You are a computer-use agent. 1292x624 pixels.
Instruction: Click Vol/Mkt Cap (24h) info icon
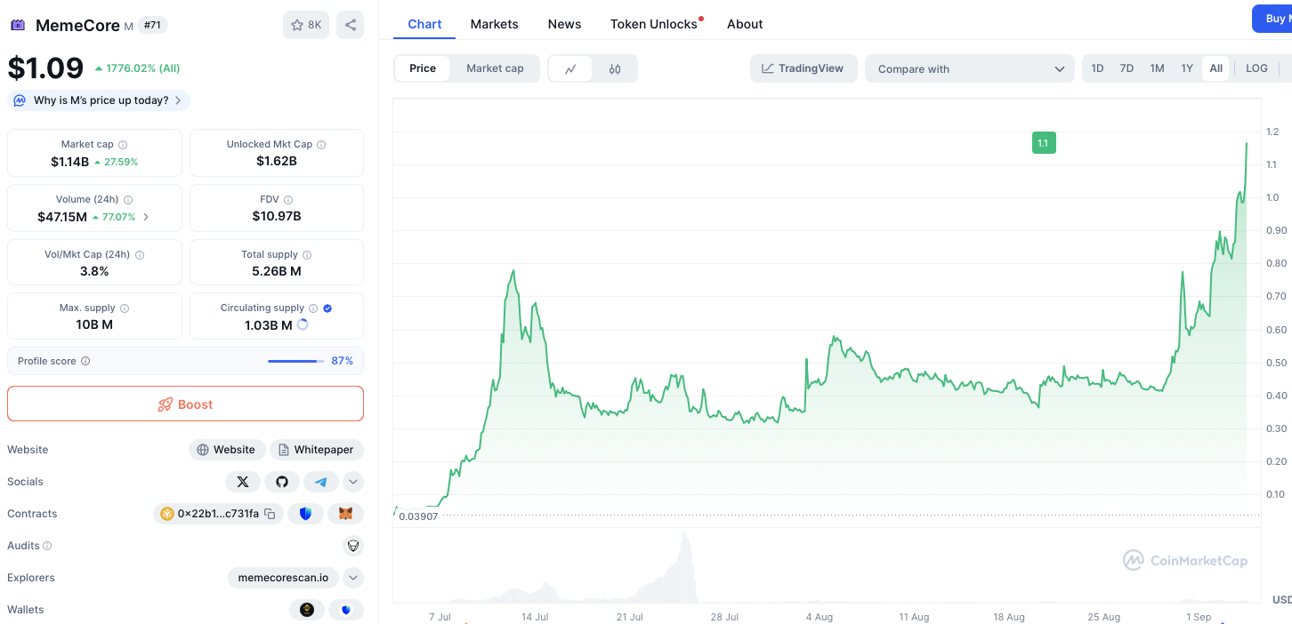140,254
